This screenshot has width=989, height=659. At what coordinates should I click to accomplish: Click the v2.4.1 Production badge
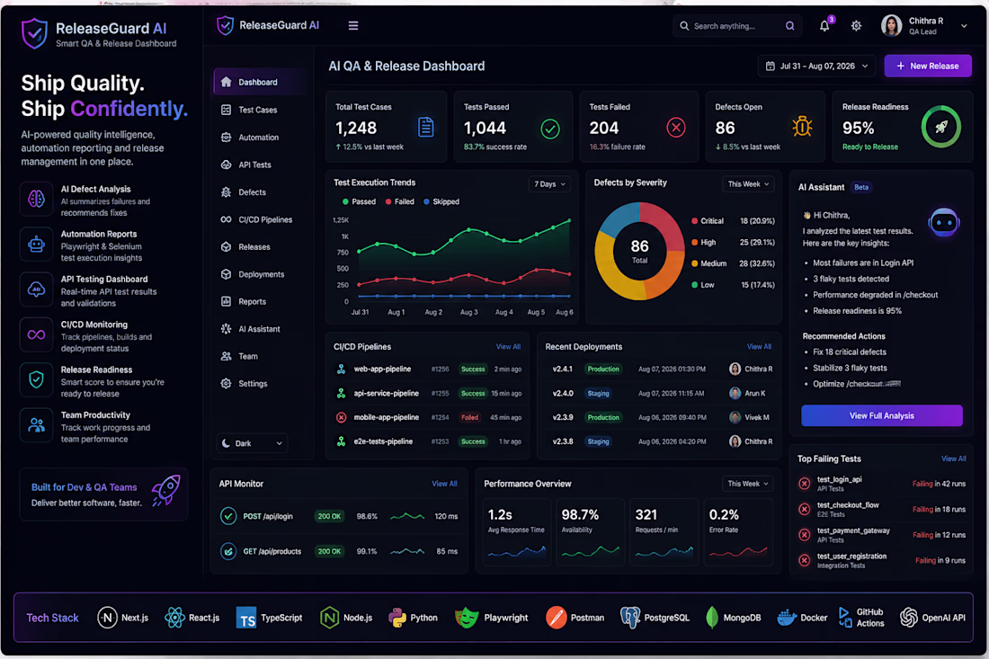click(603, 370)
